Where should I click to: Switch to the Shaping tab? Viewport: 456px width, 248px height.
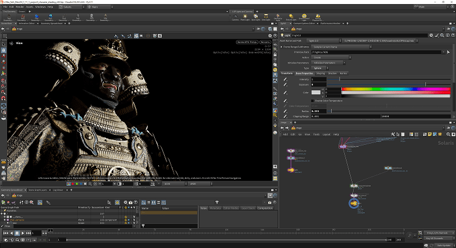[x=319, y=73]
